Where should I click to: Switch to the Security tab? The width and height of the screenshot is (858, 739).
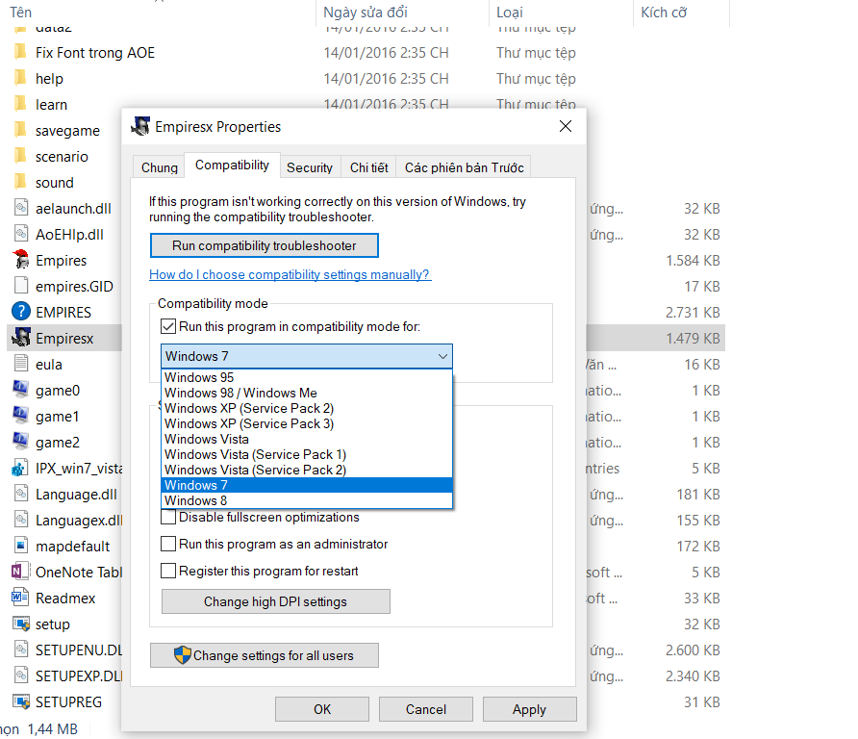[x=310, y=167]
